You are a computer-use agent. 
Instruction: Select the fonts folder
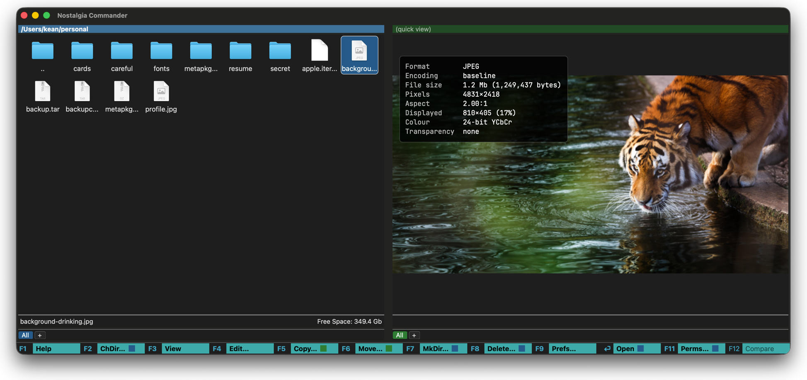click(x=161, y=56)
